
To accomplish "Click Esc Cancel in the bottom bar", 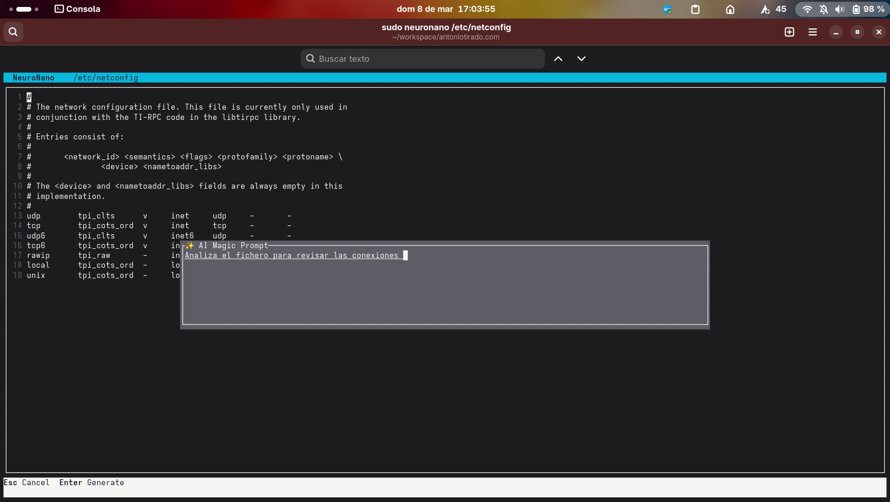I will click(26, 483).
